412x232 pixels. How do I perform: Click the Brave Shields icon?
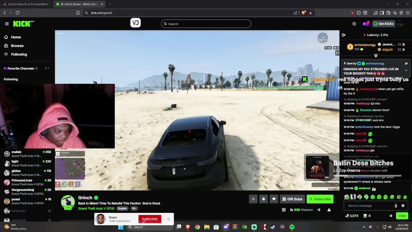click(x=304, y=13)
